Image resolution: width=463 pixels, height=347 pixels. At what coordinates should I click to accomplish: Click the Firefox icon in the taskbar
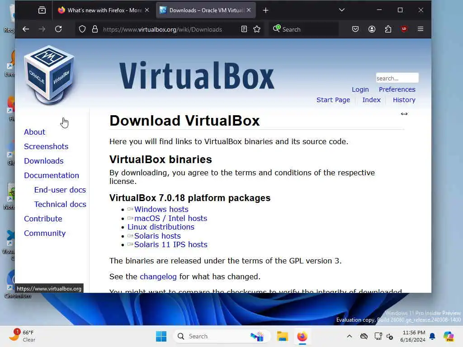302,336
